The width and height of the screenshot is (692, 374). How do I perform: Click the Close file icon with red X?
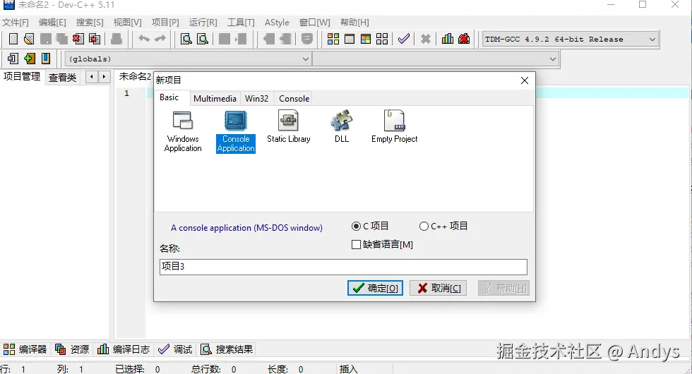pyautogui.click(x=78, y=39)
